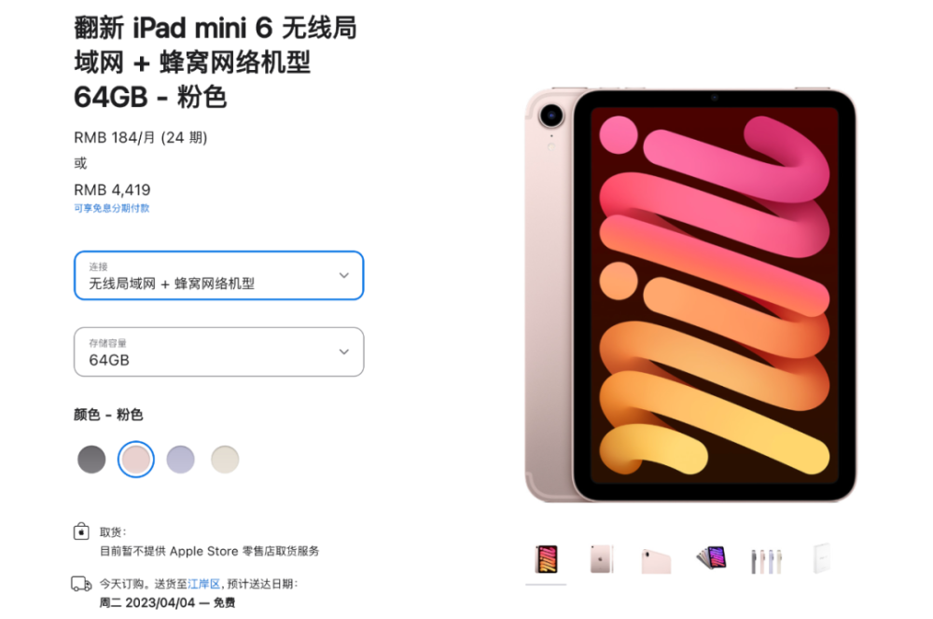View the iPad top-edge thumbnail
The height and width of the screenshot is (619, 933).
656,561
